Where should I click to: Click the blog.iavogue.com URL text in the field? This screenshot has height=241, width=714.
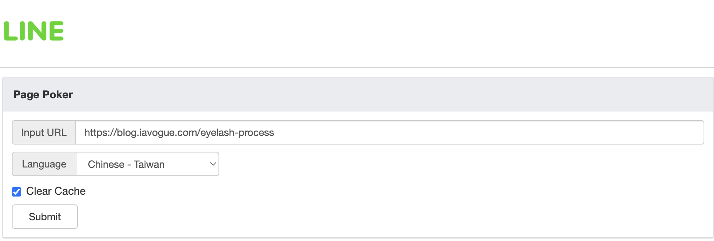[x=179, y=133]
